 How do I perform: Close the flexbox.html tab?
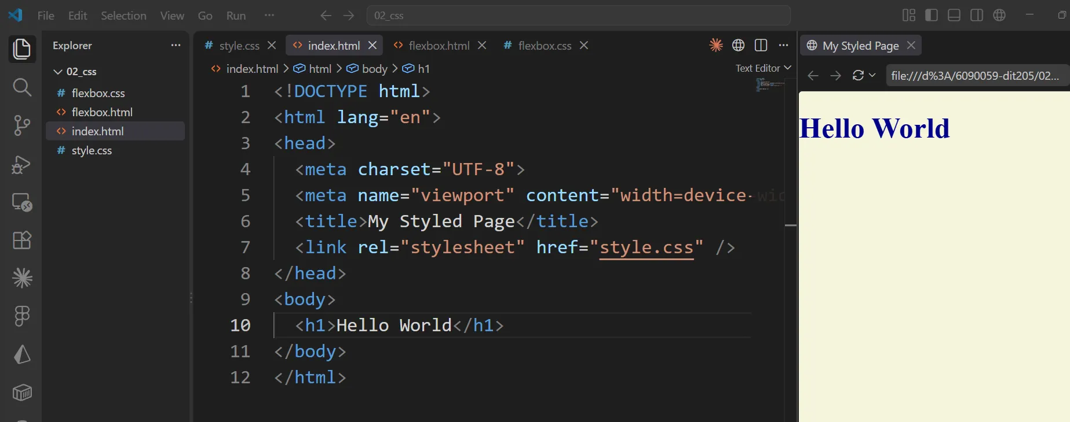pyautogui.click(x=482, y=45)
